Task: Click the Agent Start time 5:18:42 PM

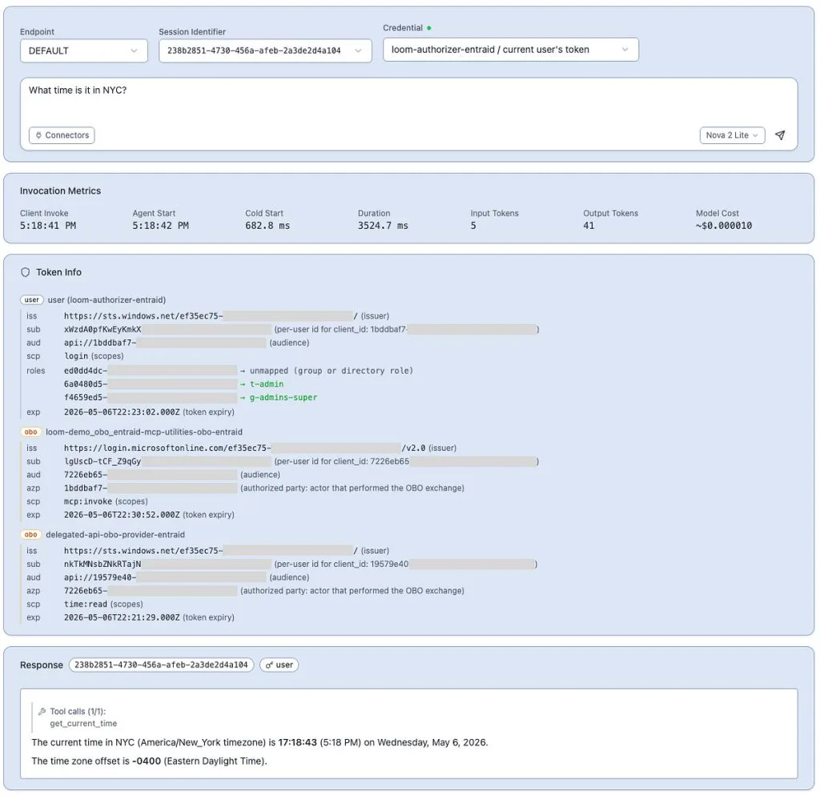Action: 160,225
